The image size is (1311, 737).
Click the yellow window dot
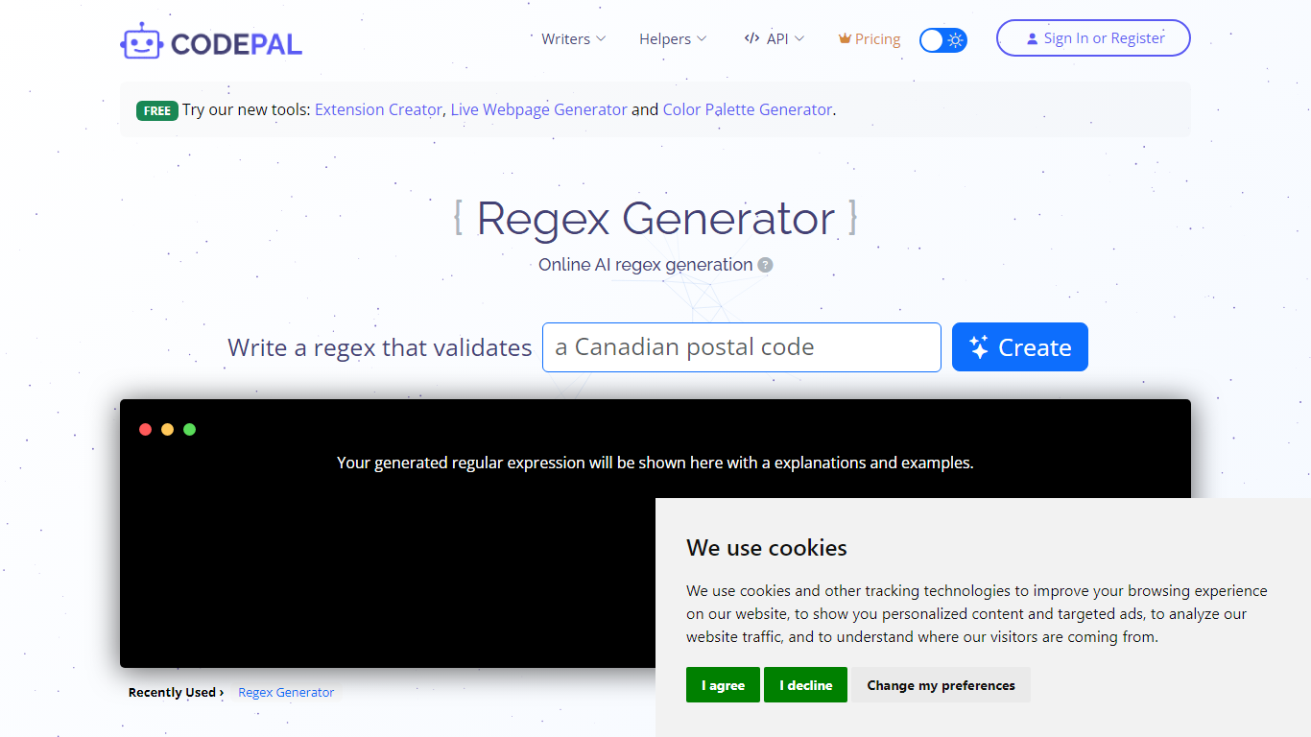(168, 429)
